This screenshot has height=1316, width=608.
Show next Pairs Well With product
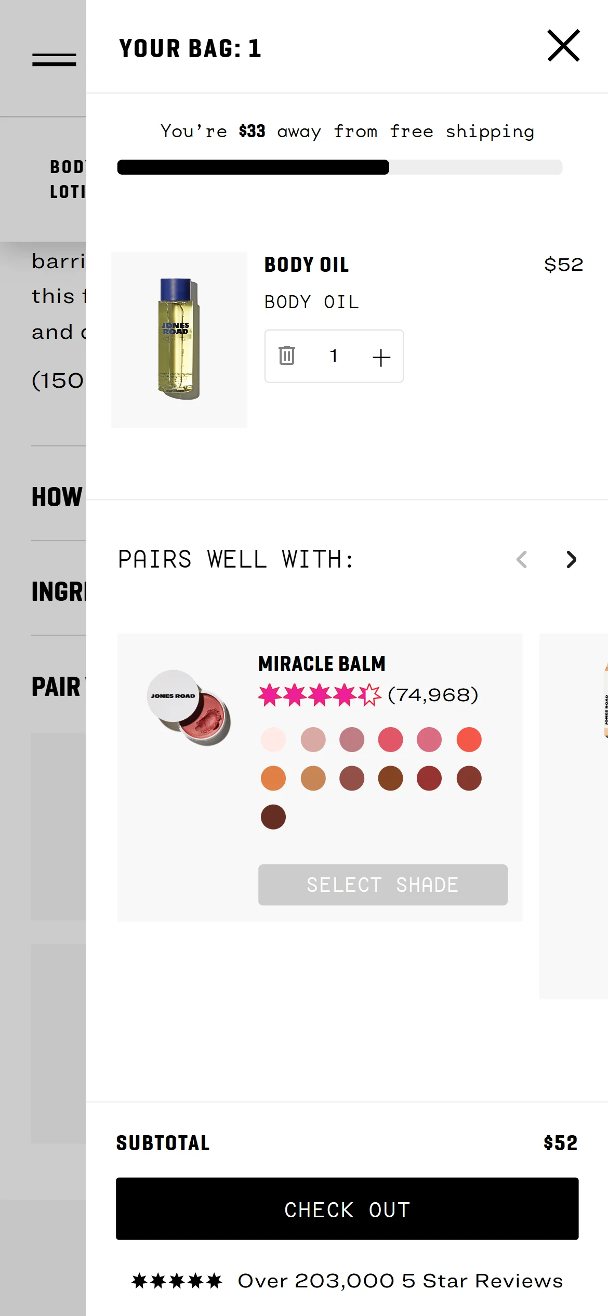[571, 560]
